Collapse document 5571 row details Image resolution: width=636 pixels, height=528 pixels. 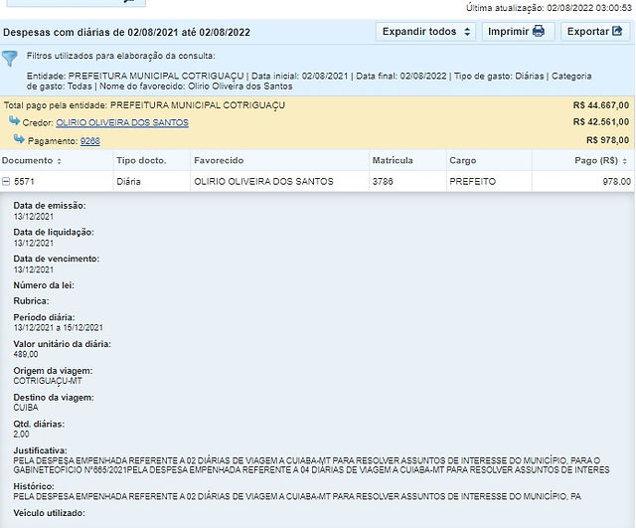click(6, 182)
